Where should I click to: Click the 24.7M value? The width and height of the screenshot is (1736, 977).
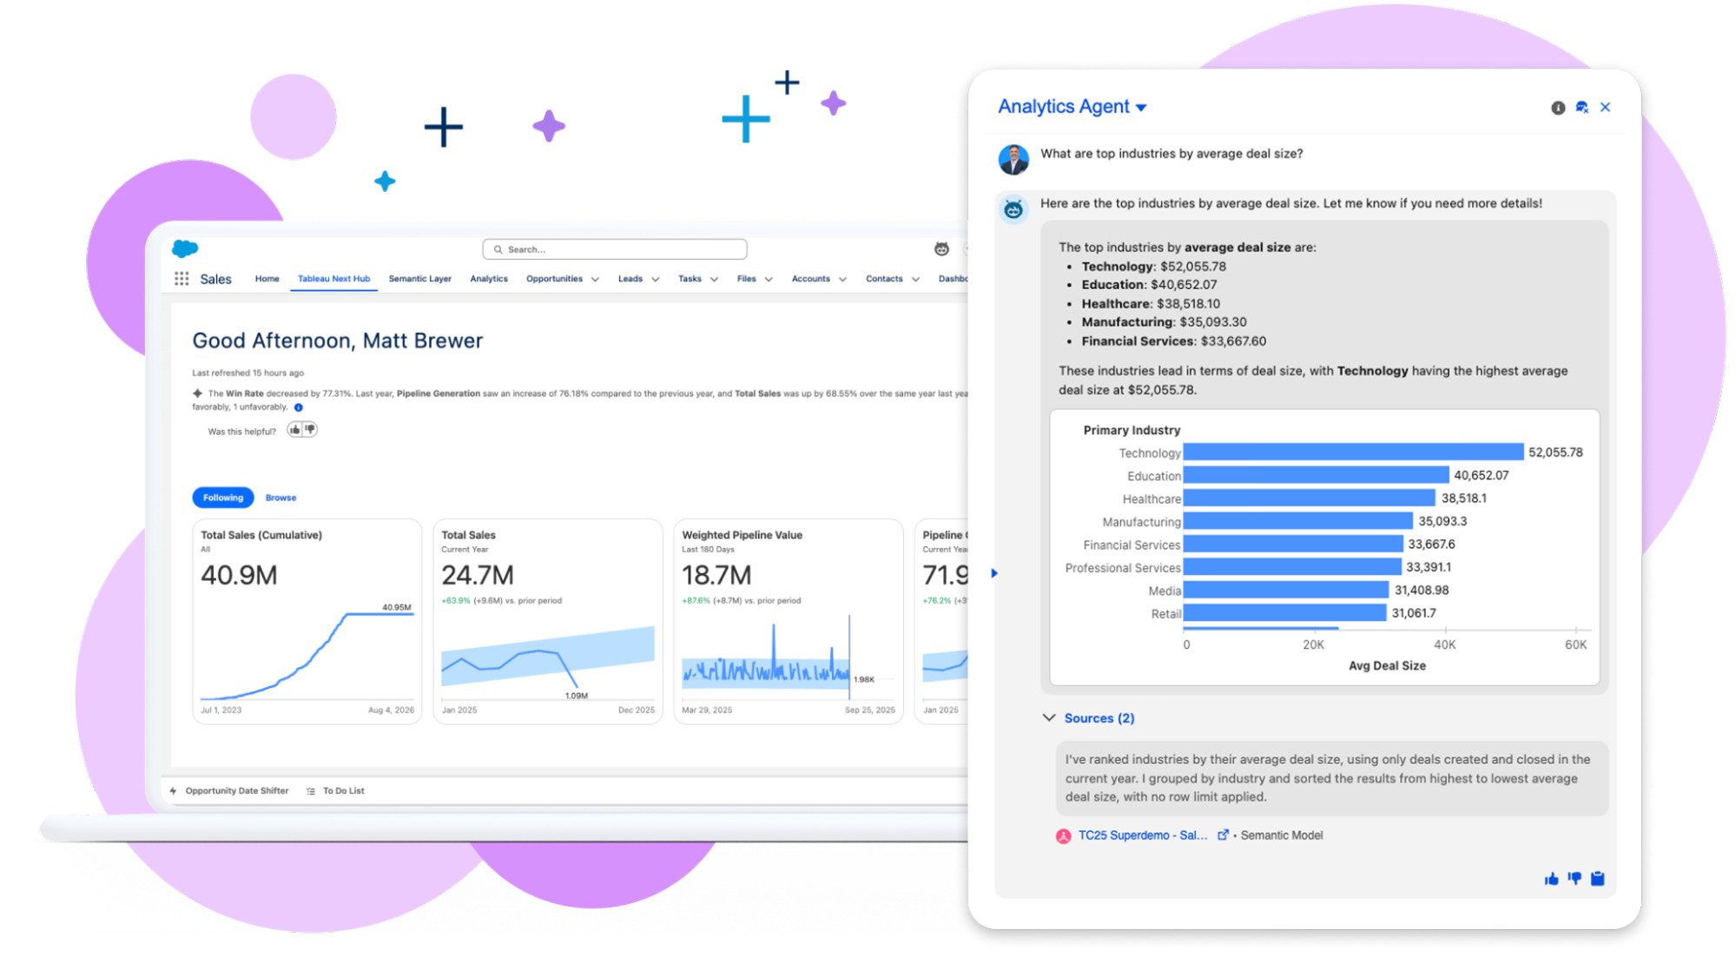[478, 575]
